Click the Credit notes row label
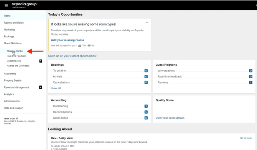257x150 pixels. click(x=60, y=118)
